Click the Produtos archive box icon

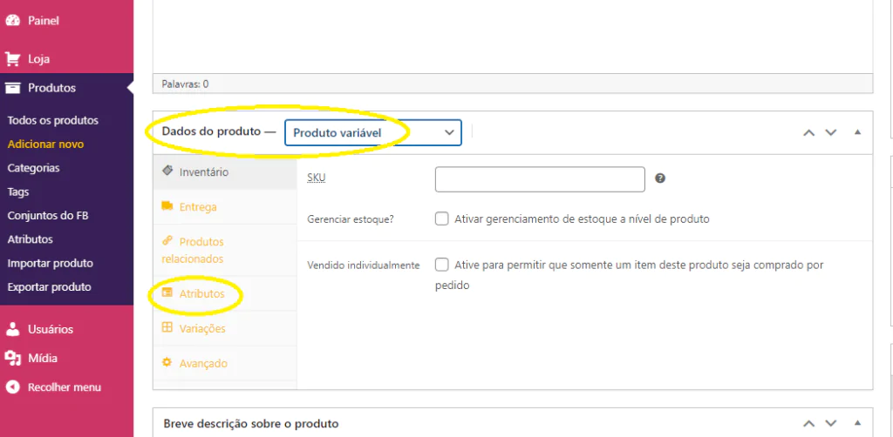click(12, 88)
